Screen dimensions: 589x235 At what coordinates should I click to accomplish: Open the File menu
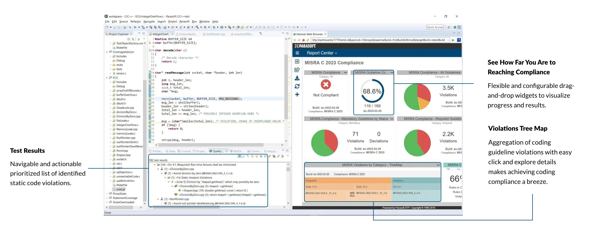pos(107,22)
